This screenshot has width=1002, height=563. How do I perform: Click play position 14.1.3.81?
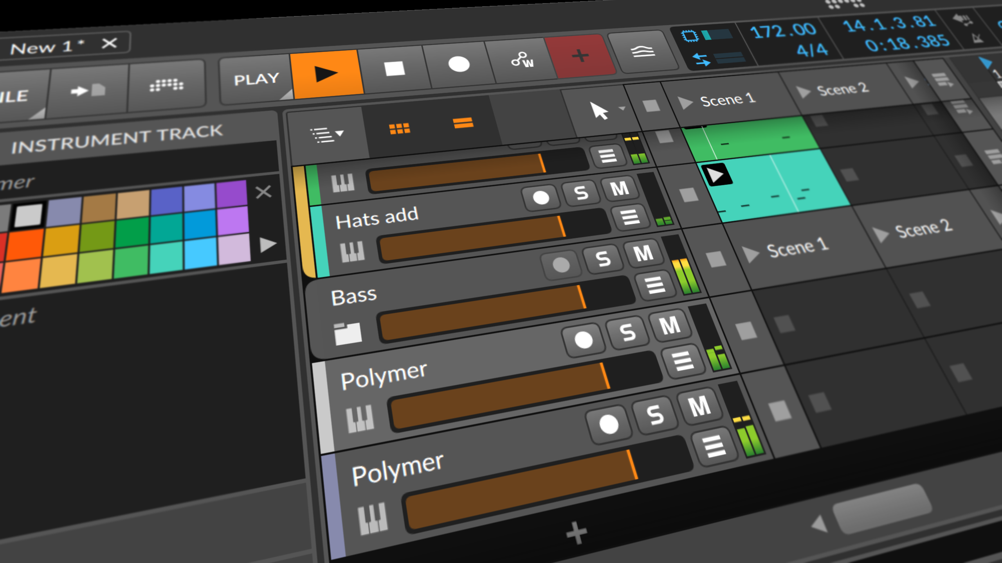(x=889, y=23)
